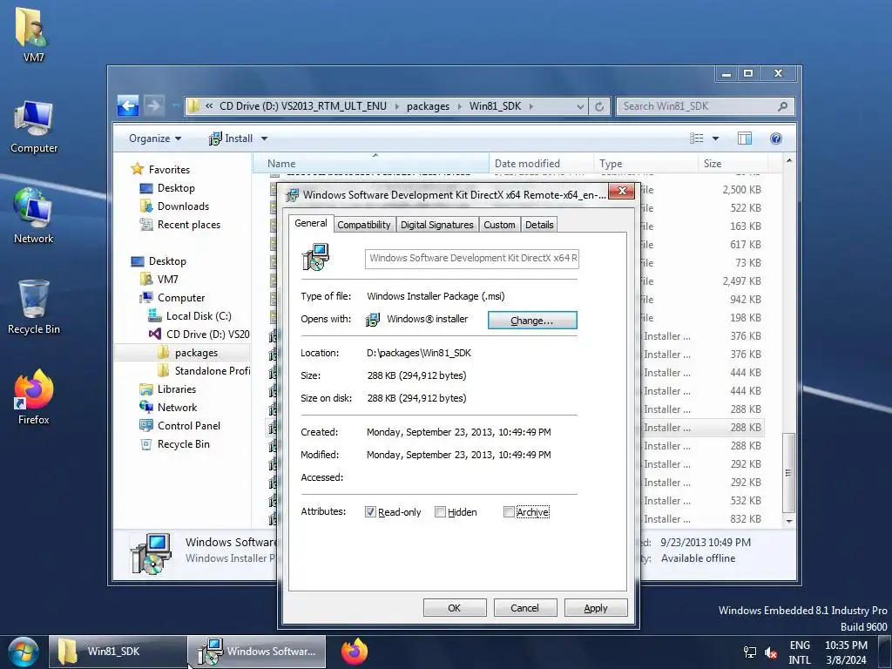Switch to the Custom tab
Image resolution: width=892 pixels, height=669 pixels.
click(499, 225)
